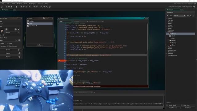
Task: Click the Home start page icon
Action: pos(2,7)
